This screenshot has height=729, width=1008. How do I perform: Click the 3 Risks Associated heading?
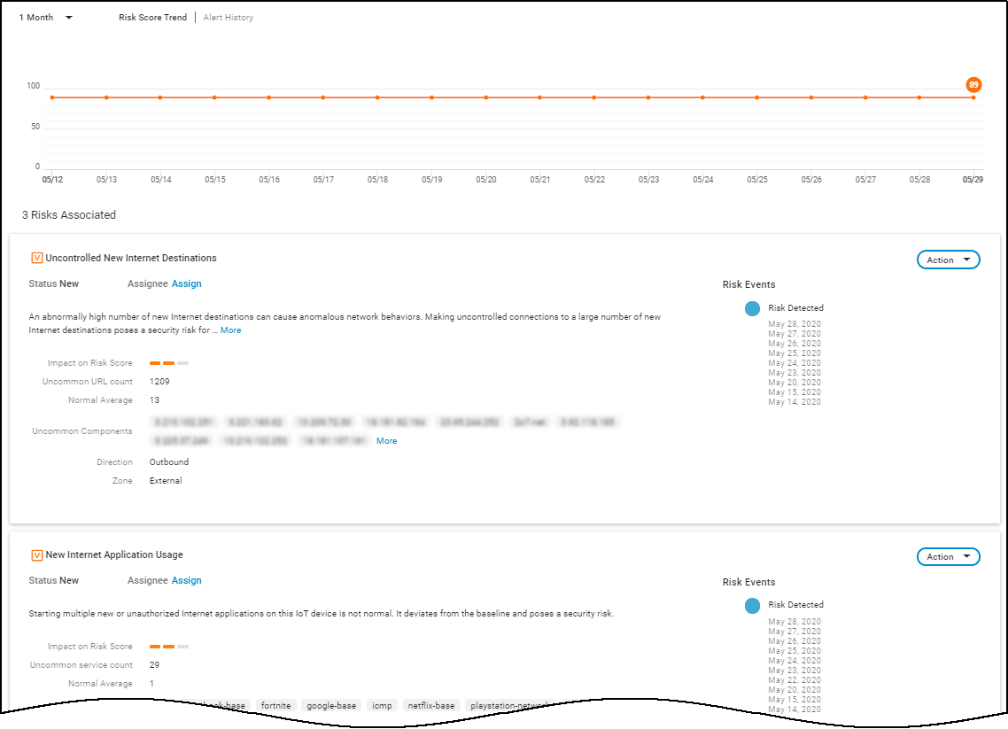pyautogui.click(x=69, y=214)
